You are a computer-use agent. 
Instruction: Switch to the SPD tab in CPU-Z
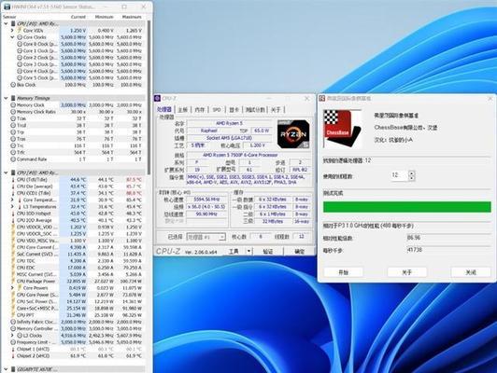pyautogui.click(x=217, y=110)
